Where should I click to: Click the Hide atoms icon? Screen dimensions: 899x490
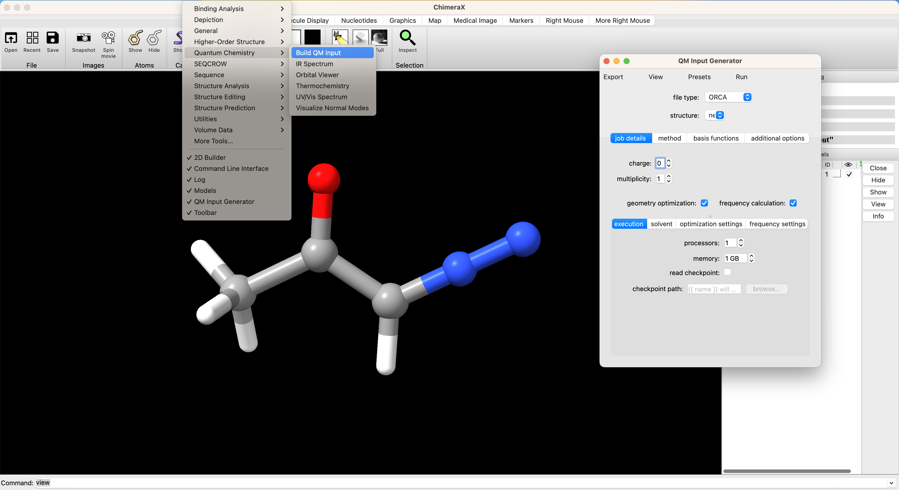[154, 38]
